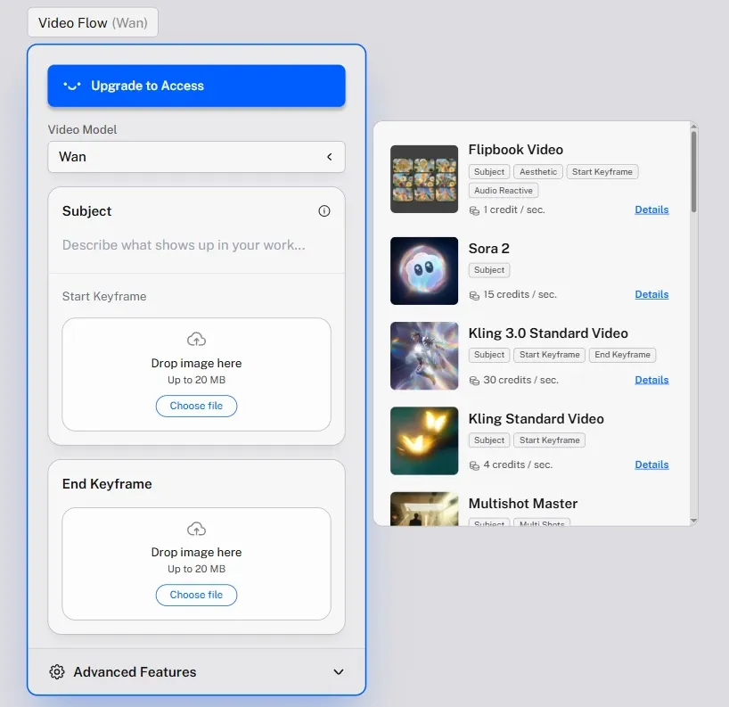
Task: Click the Video Flow (Wan) tab
Action: [93, 22]
